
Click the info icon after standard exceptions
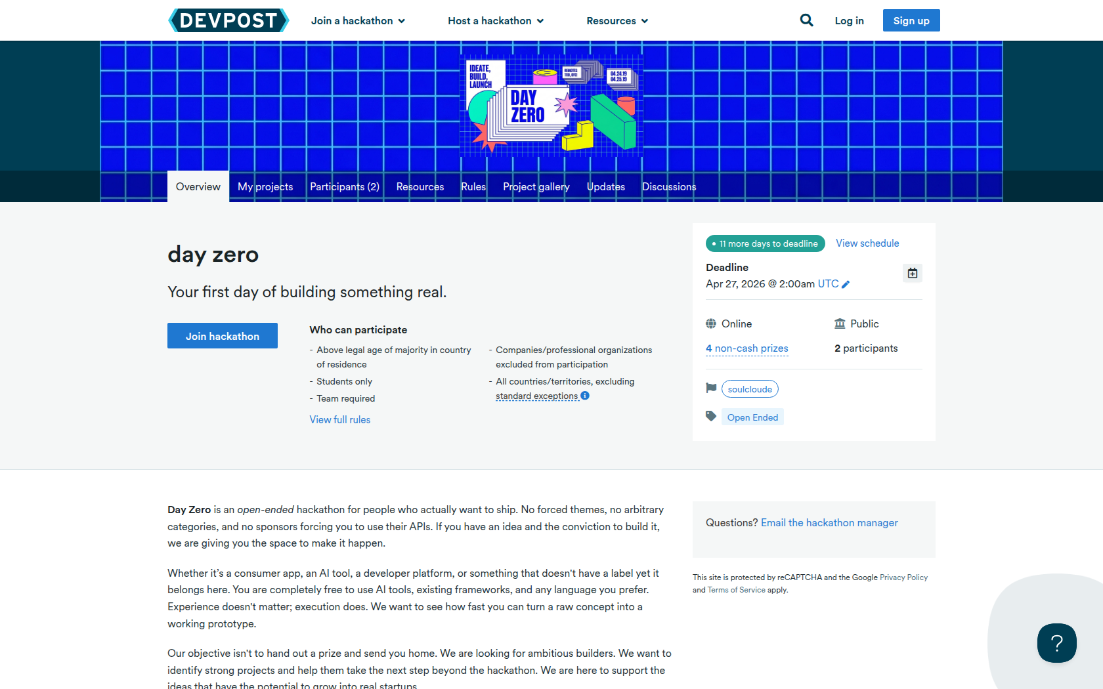(x=585, y=396)
